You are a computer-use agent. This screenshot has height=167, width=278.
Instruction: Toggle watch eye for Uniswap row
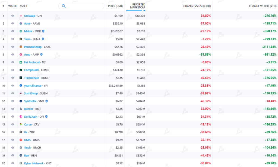(x=13, y=16)
